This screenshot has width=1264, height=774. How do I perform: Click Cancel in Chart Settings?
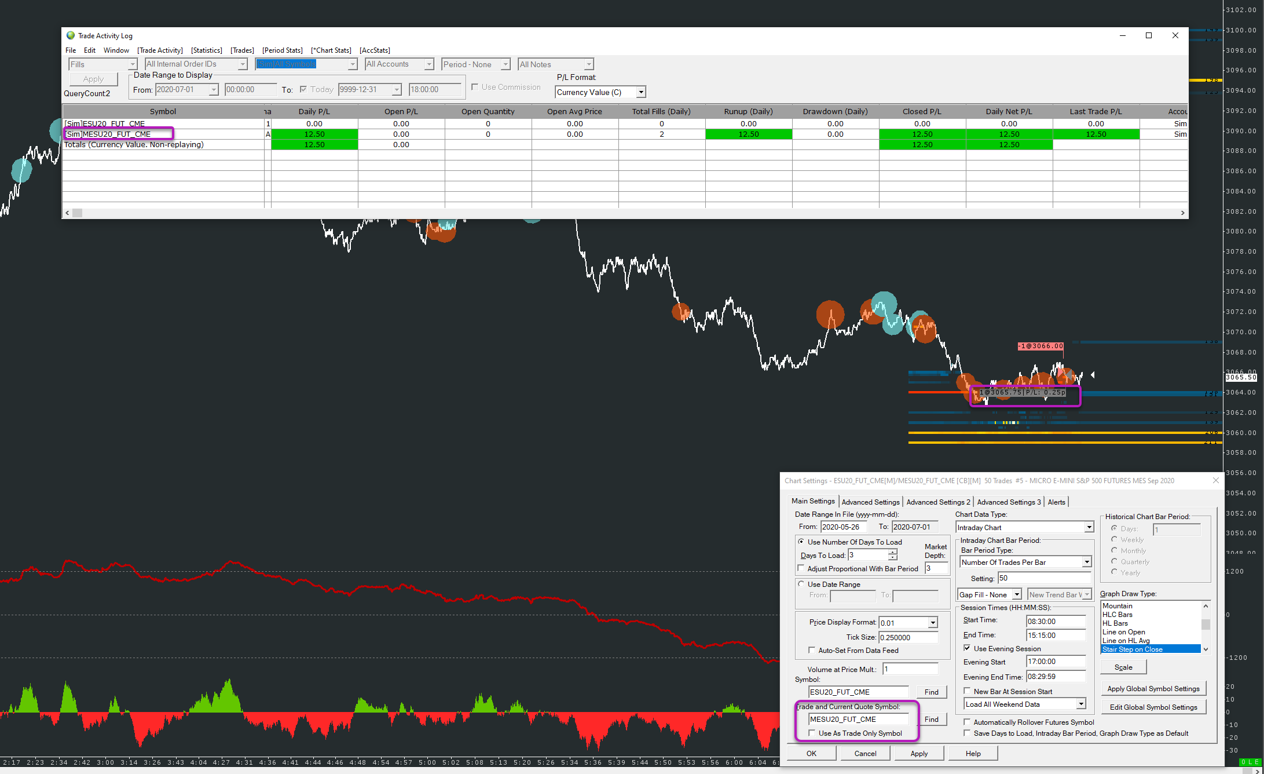[865, 753]
